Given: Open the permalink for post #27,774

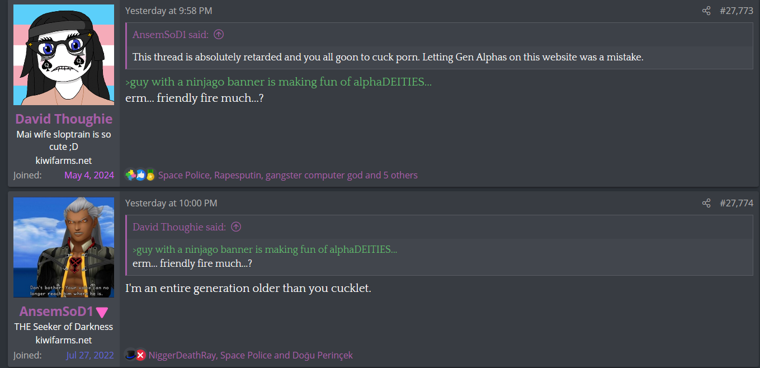Looking at the screenshot, I should (737, 203).
